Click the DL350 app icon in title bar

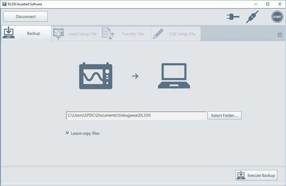(4, 4)
